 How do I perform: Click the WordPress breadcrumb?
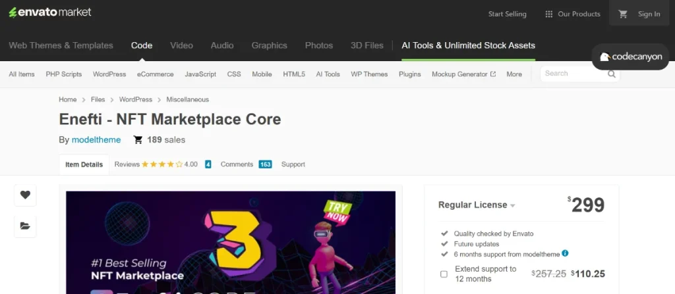[136, 99]
